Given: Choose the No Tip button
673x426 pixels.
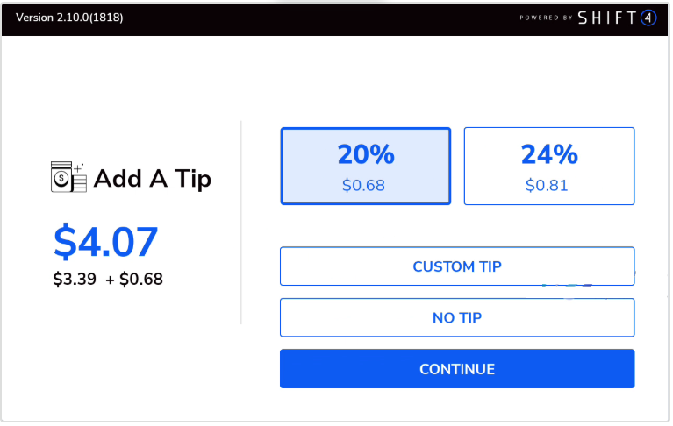Looking at the screenshot, I should [456, 317].
